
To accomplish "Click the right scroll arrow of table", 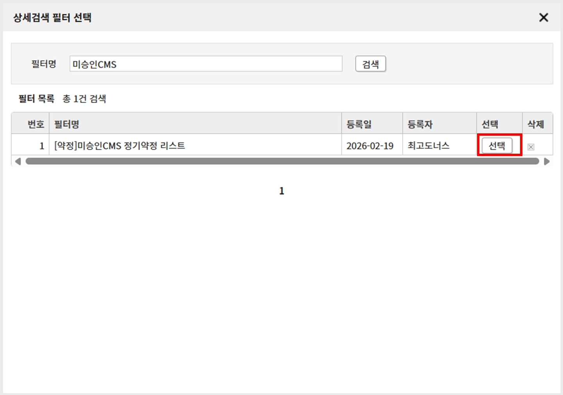I will pyautogui.click(x=547, y=162).
